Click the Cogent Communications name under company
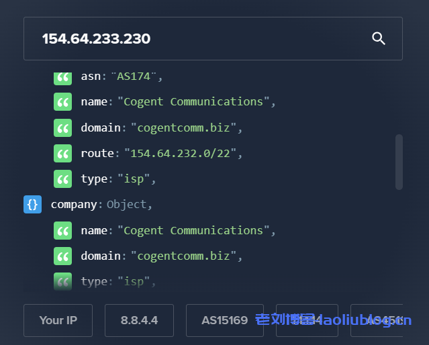Screen dimensions: 429x345 [193, 231]
